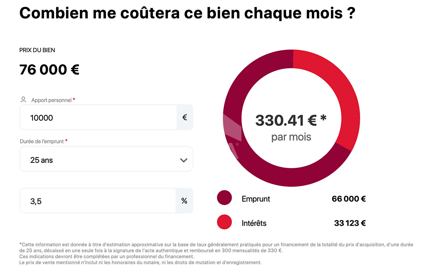431x280 pixels.
Task: Click into the Apport personnel 10000 field
Action: [99, 118]
